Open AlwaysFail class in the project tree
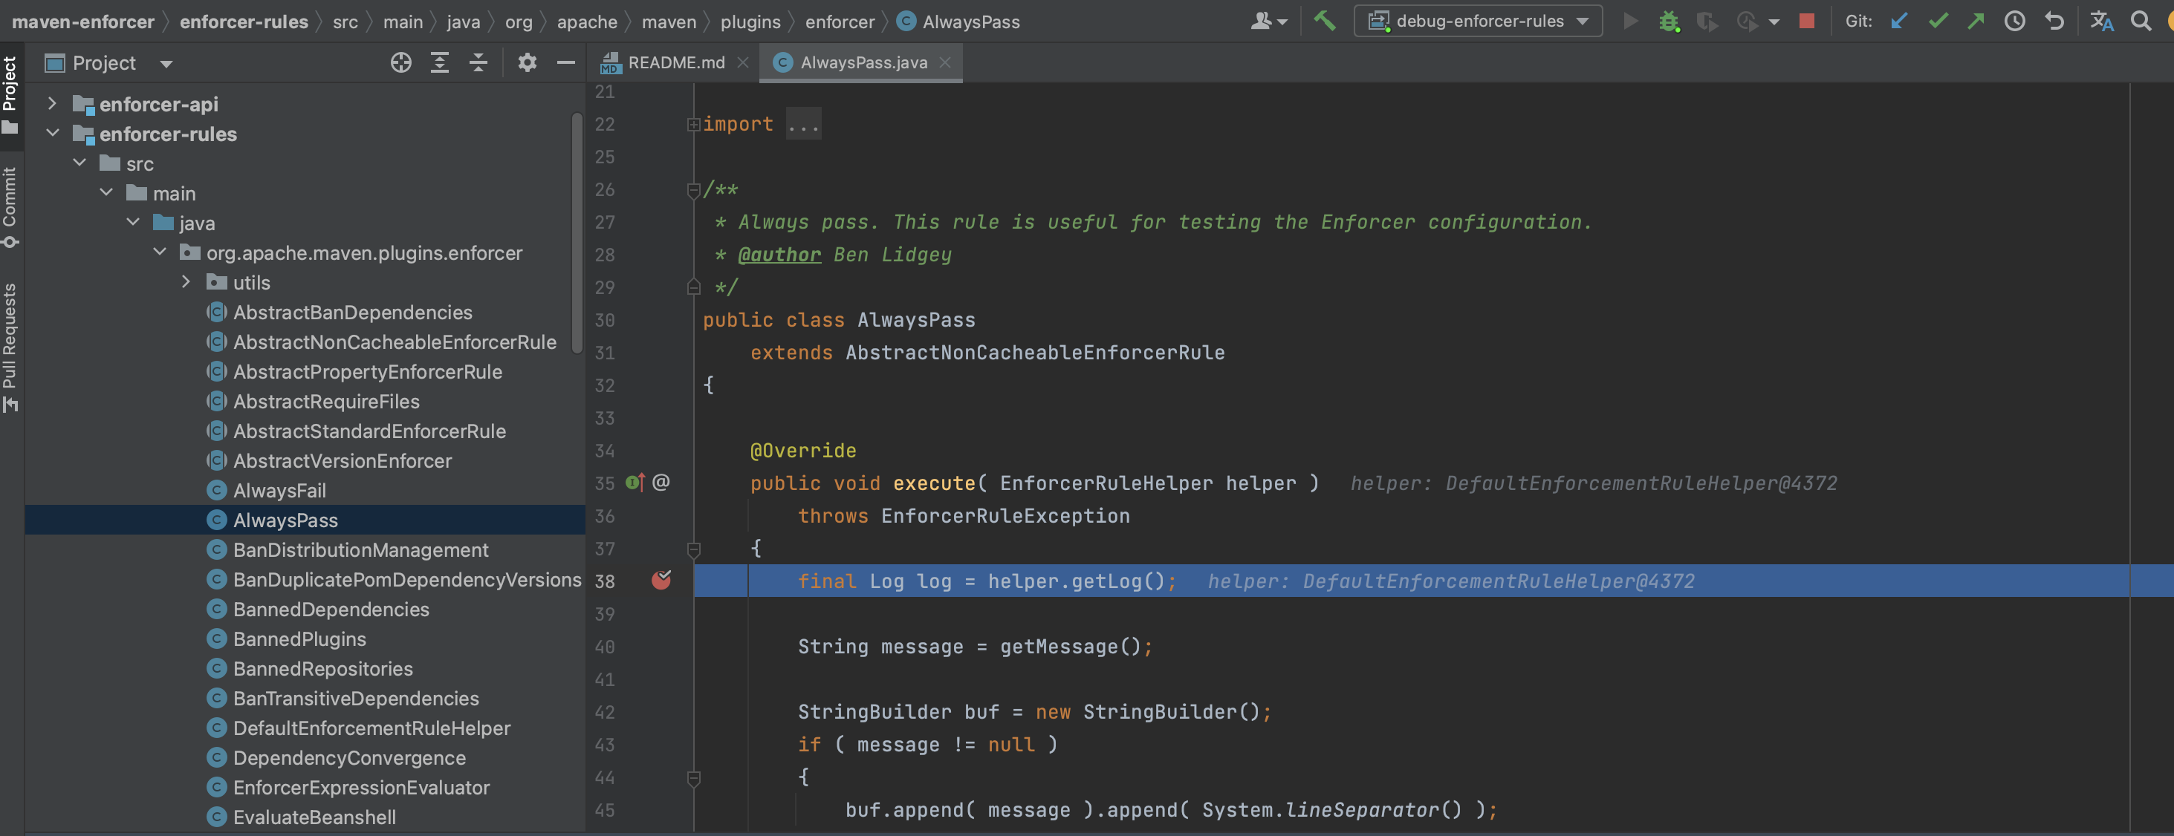 (279, 490)
